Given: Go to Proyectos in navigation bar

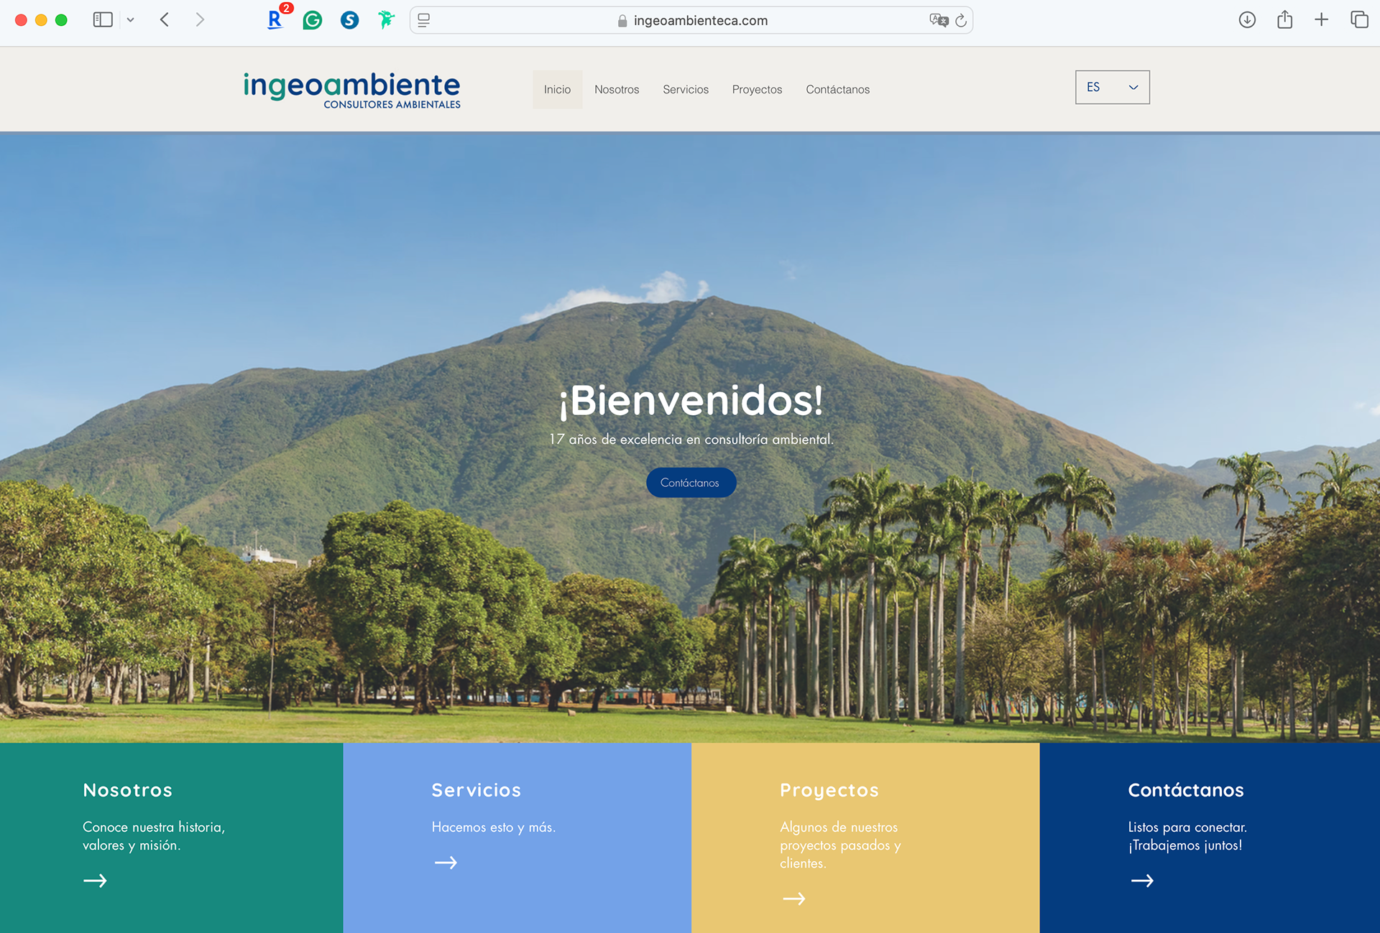Looking at the screenshot, I should 757,90.
